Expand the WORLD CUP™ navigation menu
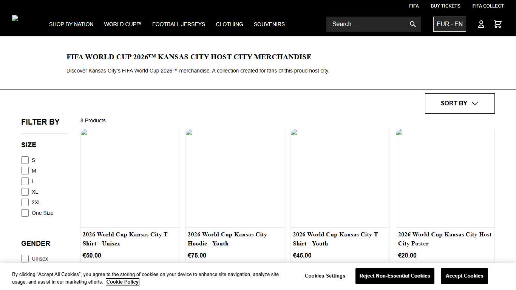Image resolution: width=516 pixels, height=290 pixels. tap(122, 24)
